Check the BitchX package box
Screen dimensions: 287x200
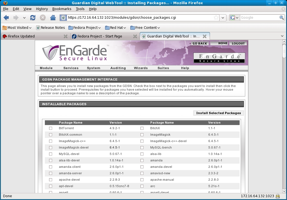(x=142, y=128)
